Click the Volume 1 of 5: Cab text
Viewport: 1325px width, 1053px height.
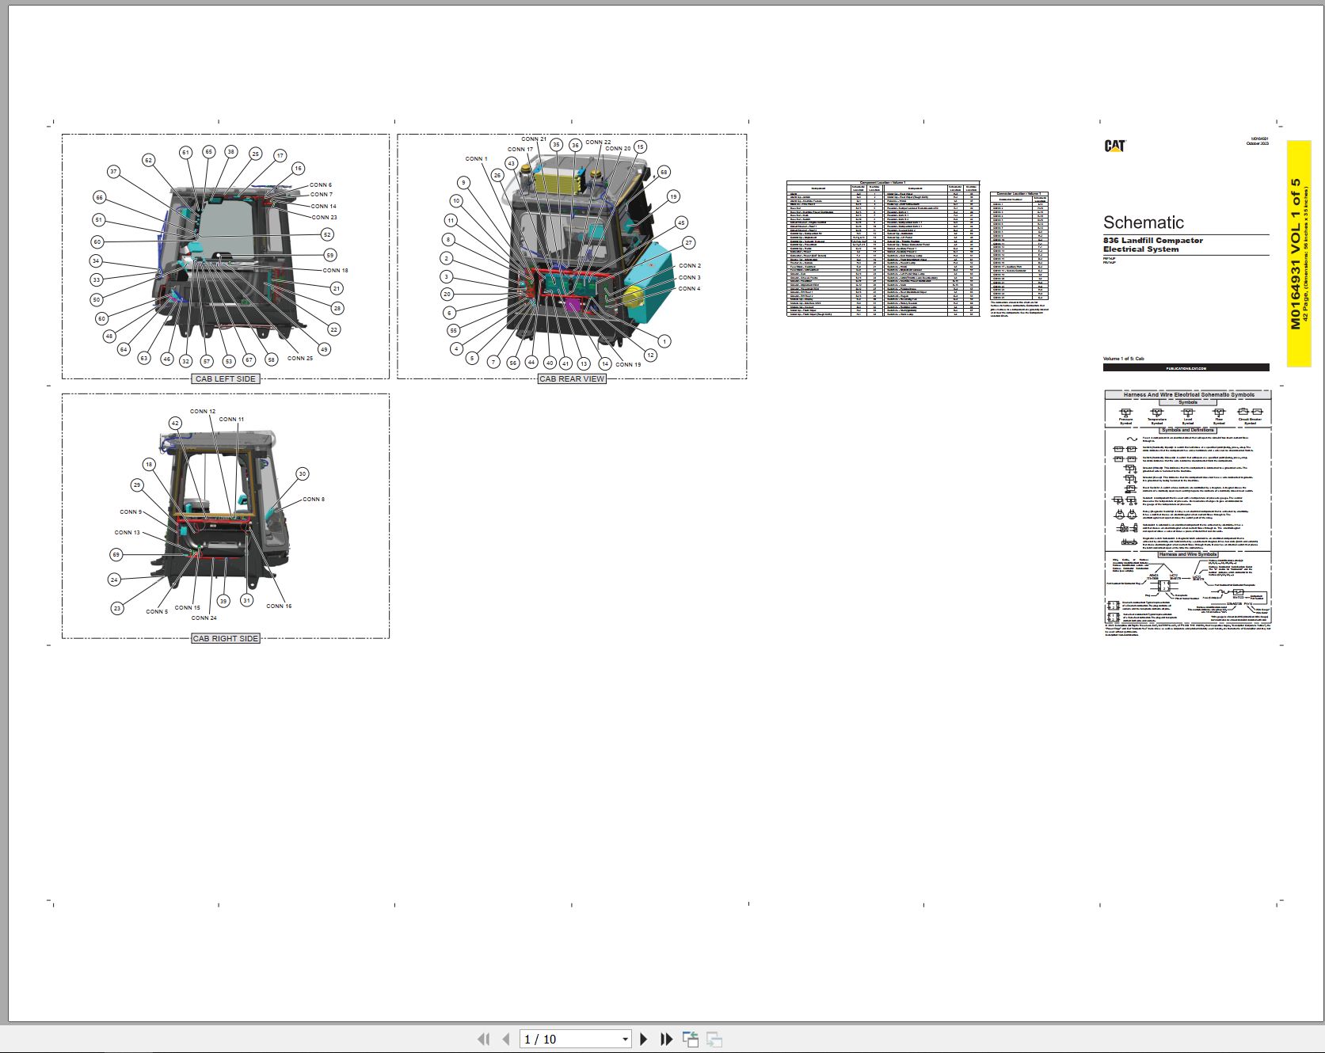1124,359
